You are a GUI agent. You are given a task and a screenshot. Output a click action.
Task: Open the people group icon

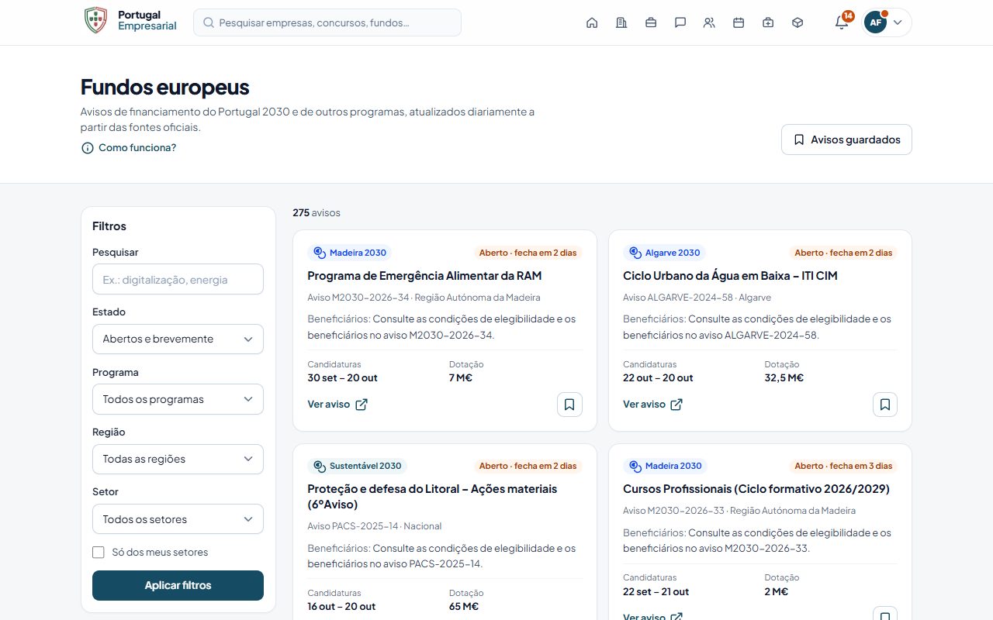coord(709,22)
